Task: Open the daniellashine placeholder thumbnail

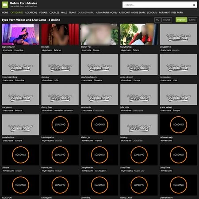Action: point(20,125)
